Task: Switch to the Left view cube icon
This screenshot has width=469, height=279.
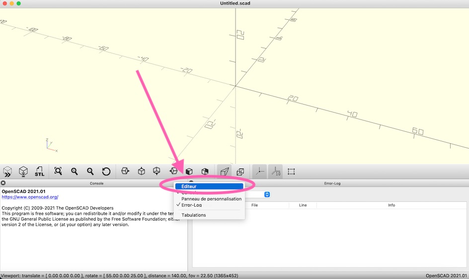Action: tap(173, 171)
